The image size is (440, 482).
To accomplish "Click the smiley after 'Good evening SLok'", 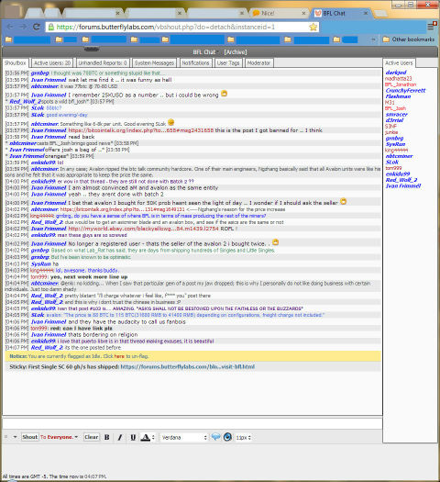I will (171, 122).
